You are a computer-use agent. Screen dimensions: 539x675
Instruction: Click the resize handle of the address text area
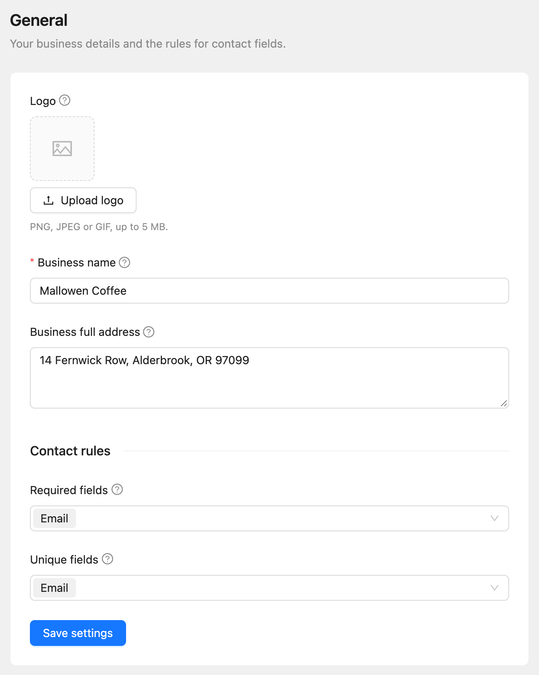(504, 403)
